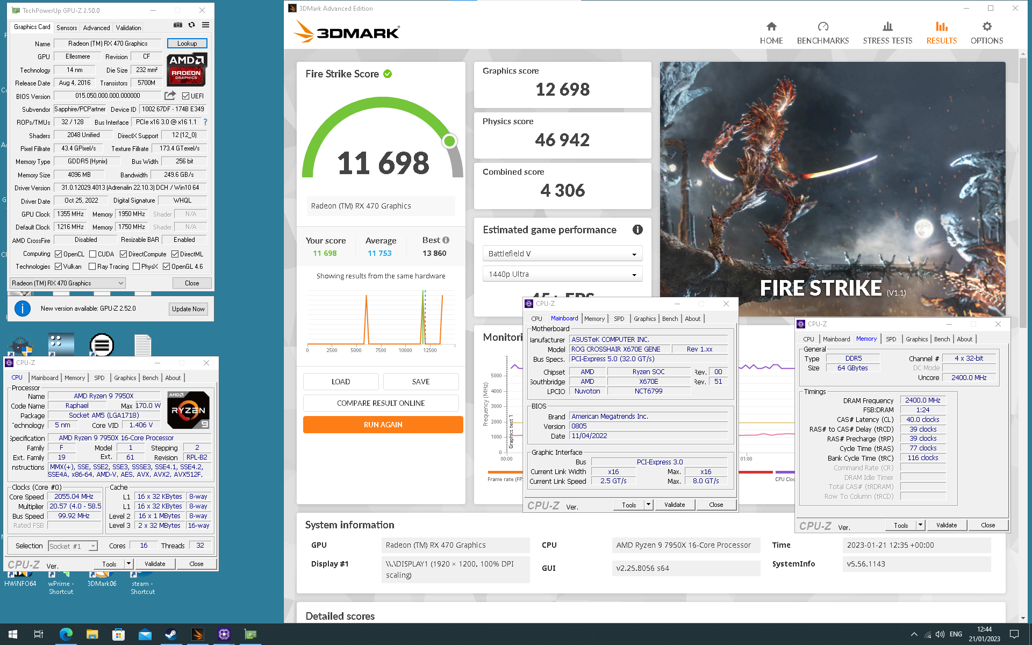Image resolution: width=1032 pixels, height=645 pixels.
Task: Show hidden system tray icons
Action: [x=914, y=634]
